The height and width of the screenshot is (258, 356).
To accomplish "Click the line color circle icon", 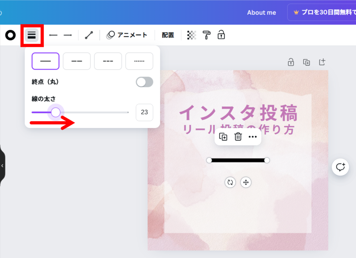I will (x=10, y=35).
